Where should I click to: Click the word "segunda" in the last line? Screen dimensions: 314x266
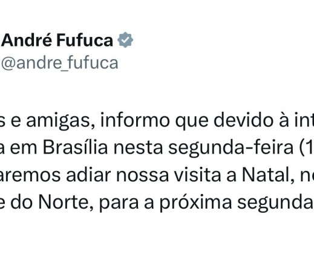[x=275, y=203]
